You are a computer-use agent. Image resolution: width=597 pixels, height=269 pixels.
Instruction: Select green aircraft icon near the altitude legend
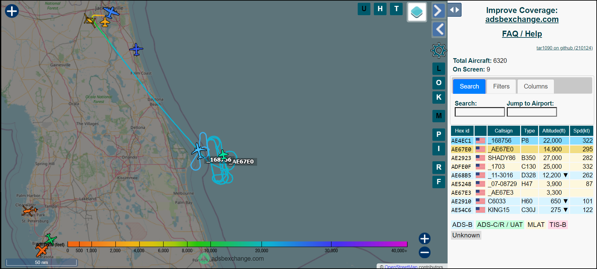point(50,239)
